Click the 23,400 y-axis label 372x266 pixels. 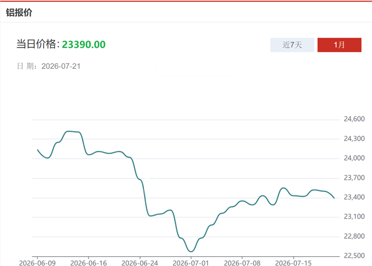click(x=354, y=197)
